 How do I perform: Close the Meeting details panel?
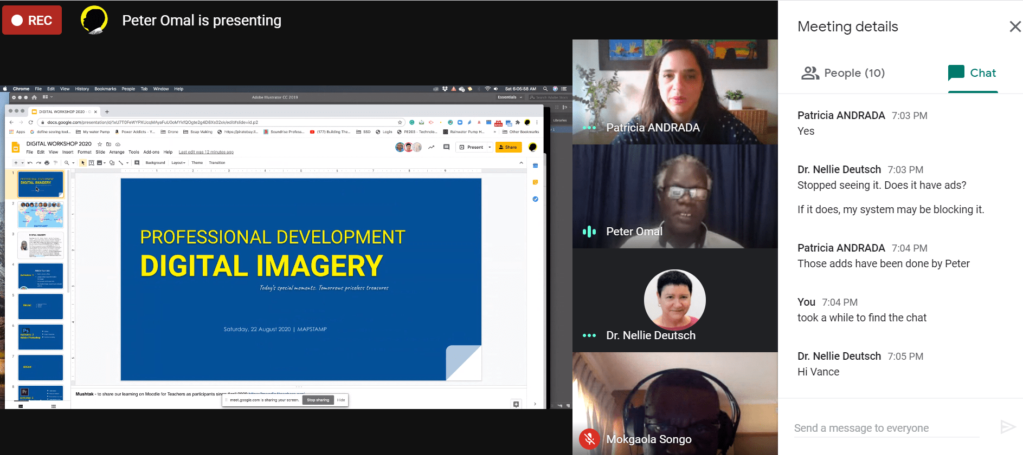(x=1015, y=27)
